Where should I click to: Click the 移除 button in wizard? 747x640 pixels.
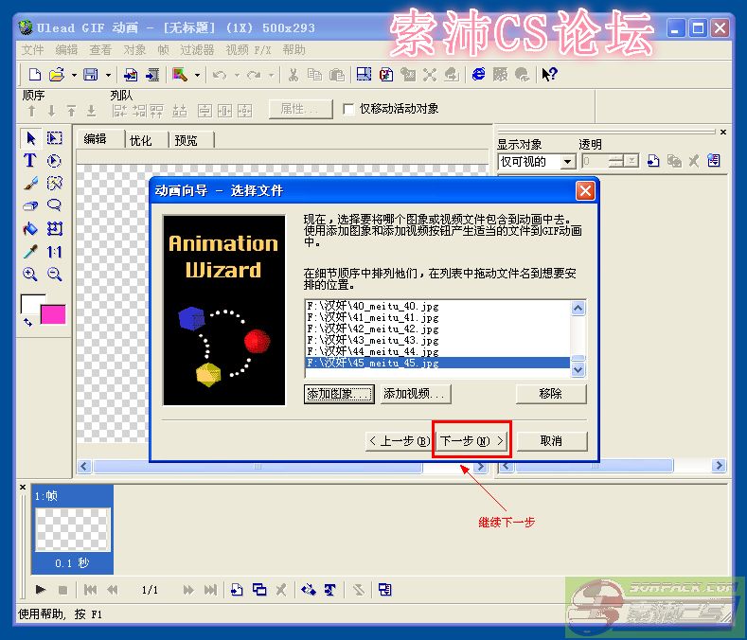[551, 394]
